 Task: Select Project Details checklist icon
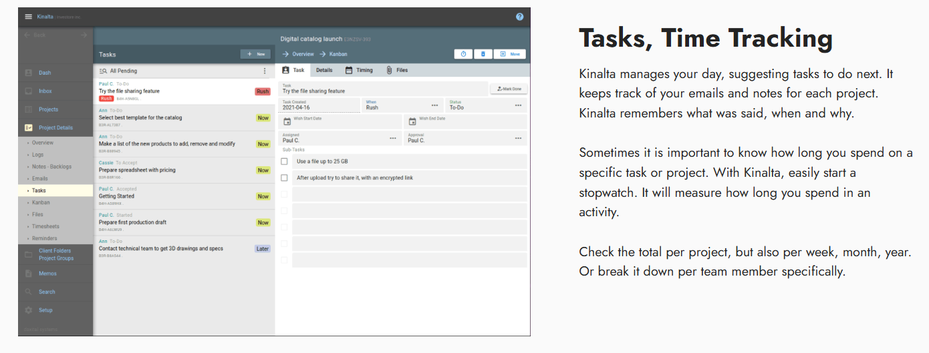point(29,127)
